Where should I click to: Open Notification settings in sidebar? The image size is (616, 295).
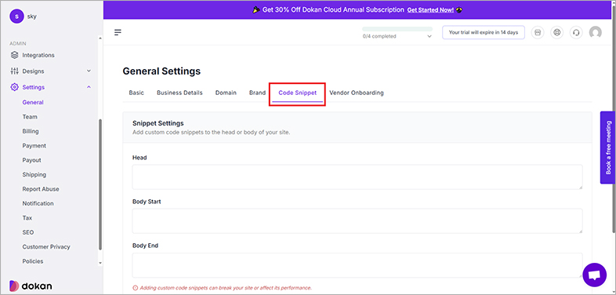coord(38,203)
